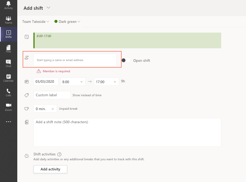Open the Dark green color dropdown
The width and height of the screenshot is (246, 182).
67,22
